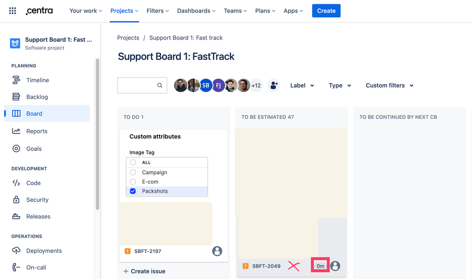Click the Centra logo
472x279 pixels.
pos(39,11)
